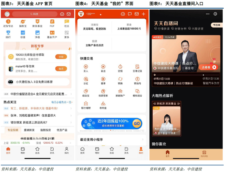
Task: Open 投顾管家 icon
Action: tap(103, 91)
